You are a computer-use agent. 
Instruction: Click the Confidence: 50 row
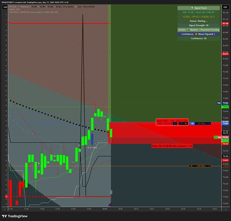199,38
